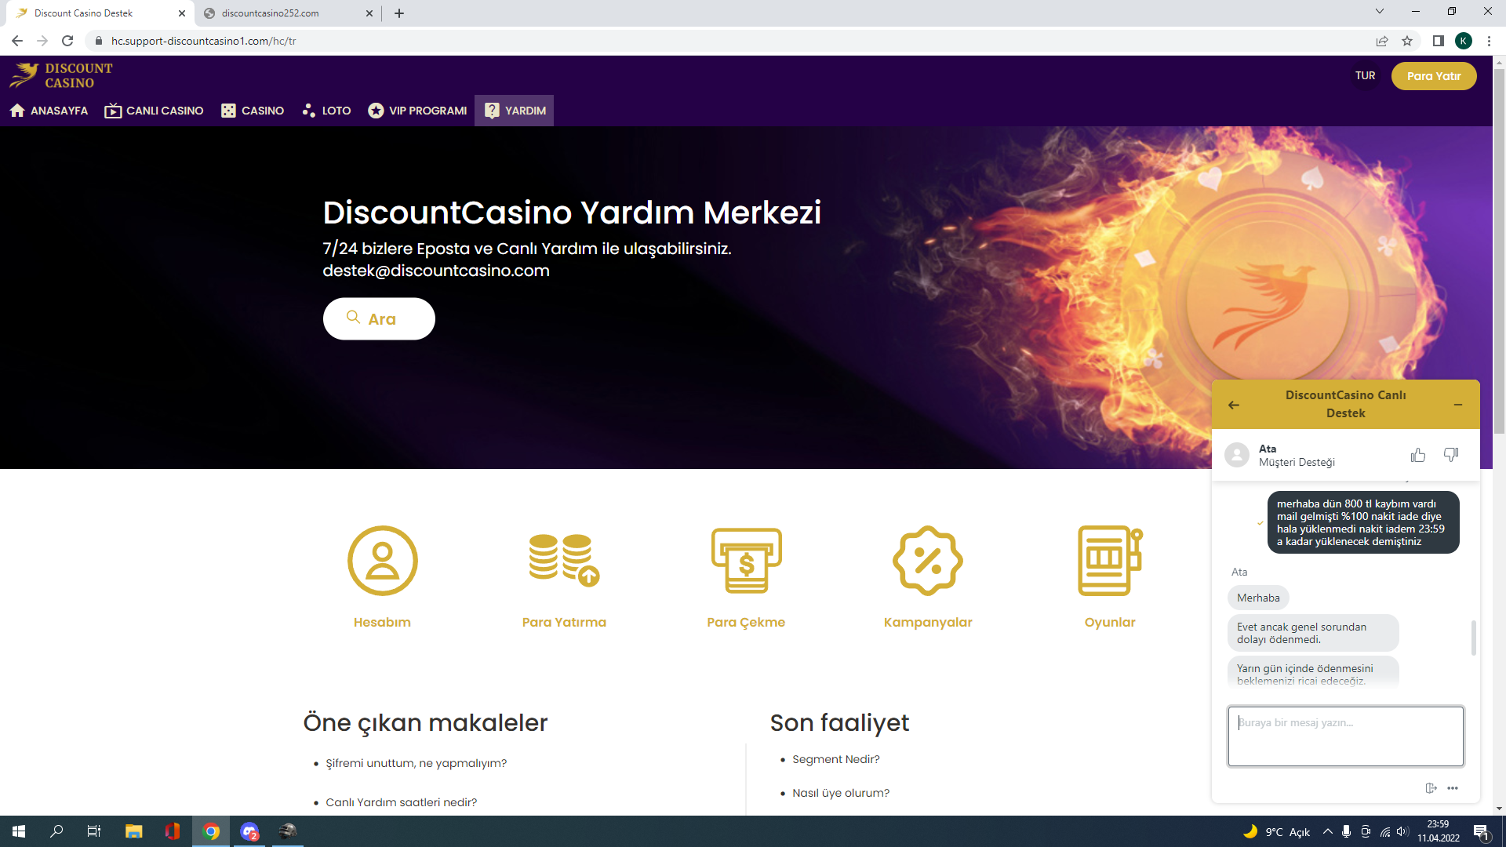Give the agent a thumbs down
1506x847 pixels.
click(x=1451, y=455)
